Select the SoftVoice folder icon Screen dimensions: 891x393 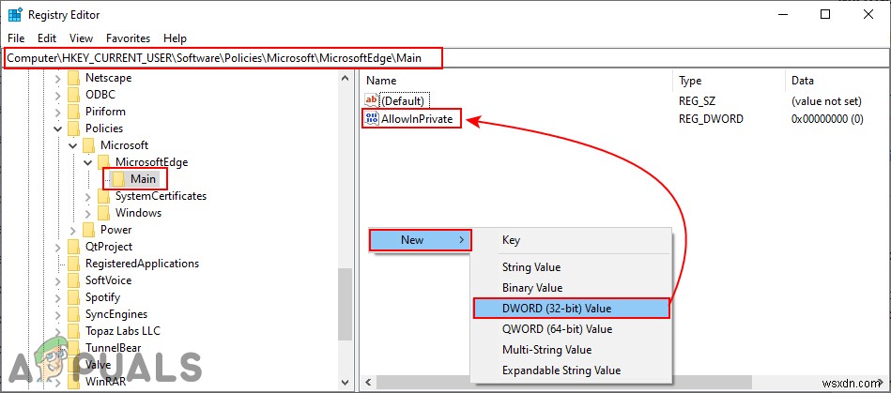click(x=74, y=280)
